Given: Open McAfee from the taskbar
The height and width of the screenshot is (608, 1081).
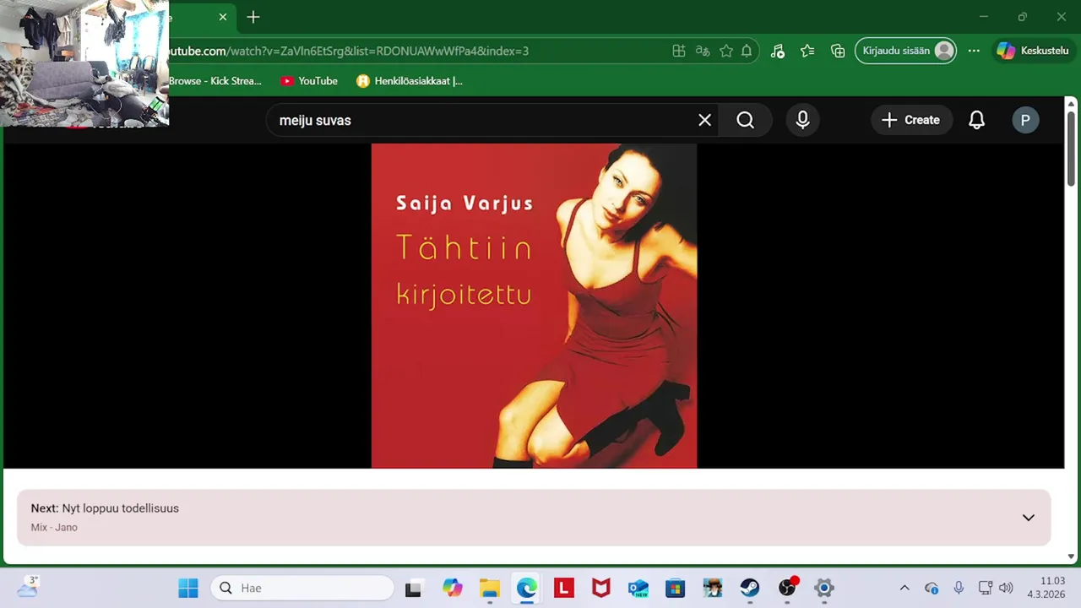Looking at the screenshot, I should (601, 588).
